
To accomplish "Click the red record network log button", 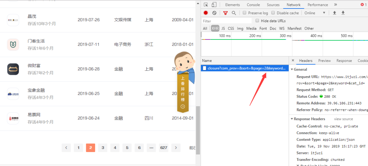I will click(206, 13).
